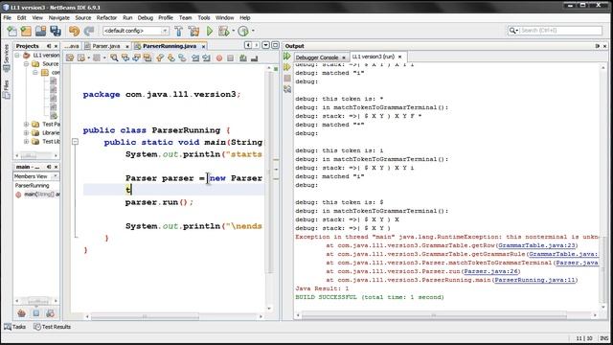Screen dimensions: 613x345
Task: Toggle Highlight Search in editor toolbar
Action: click(x=148, y=57)
